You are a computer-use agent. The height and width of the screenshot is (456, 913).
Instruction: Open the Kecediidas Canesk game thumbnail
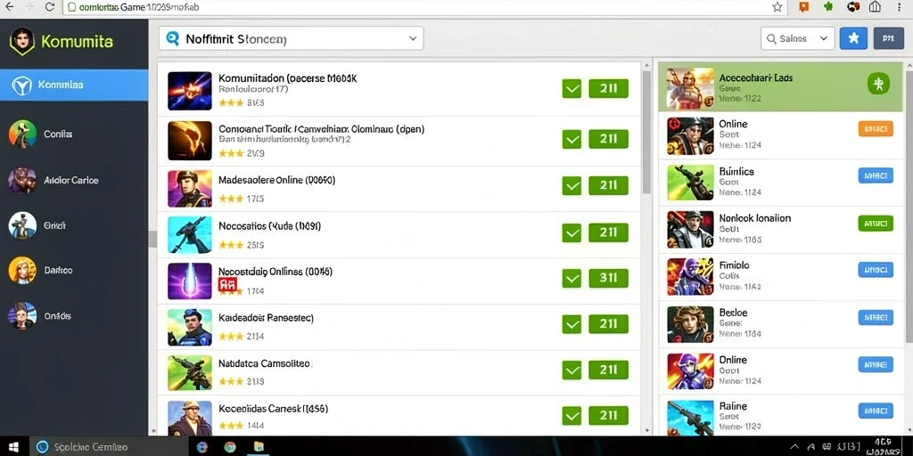[x=190, y=419]
